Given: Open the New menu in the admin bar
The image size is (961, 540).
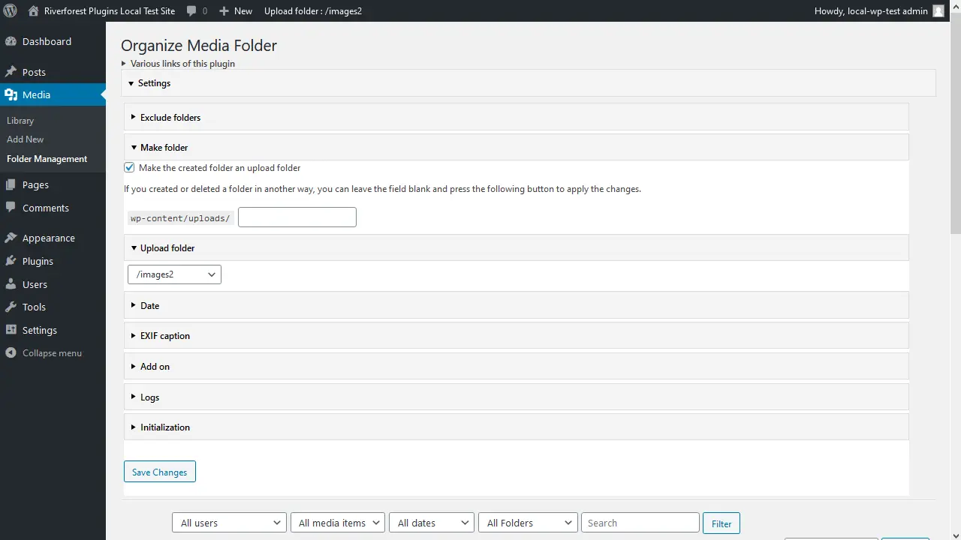Looking at the screenshot, I should (235, 10).
